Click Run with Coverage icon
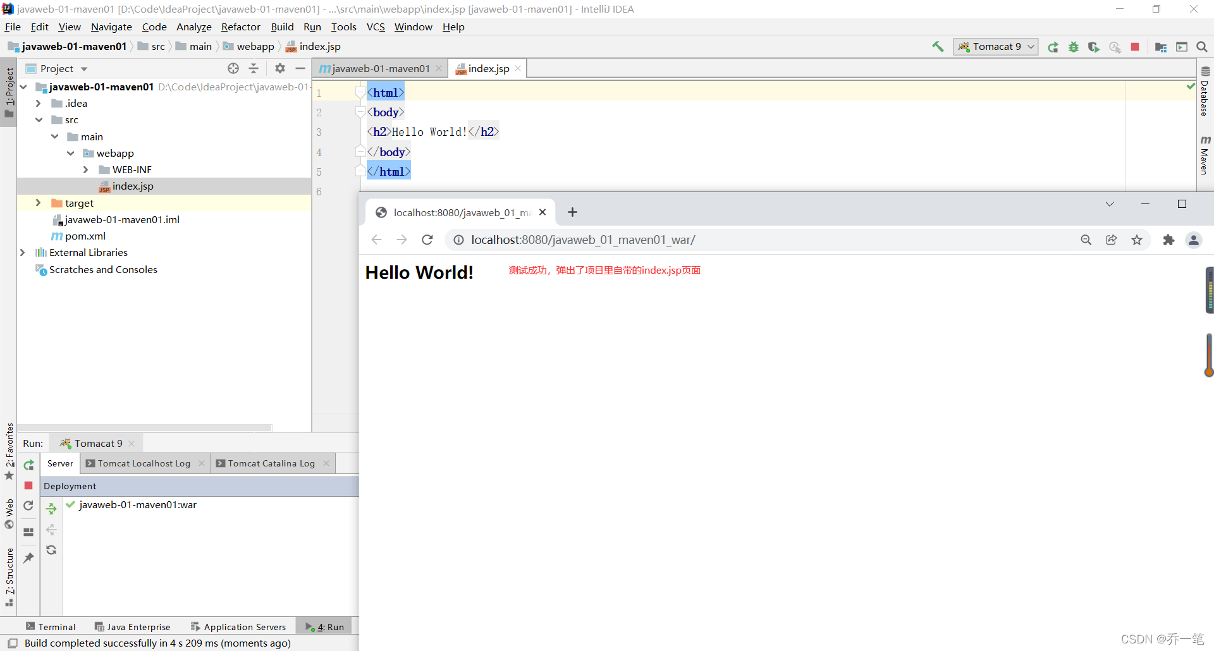 [1094, 47]
